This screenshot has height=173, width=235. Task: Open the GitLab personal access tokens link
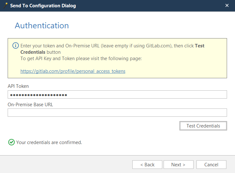[x=73, y=71]
